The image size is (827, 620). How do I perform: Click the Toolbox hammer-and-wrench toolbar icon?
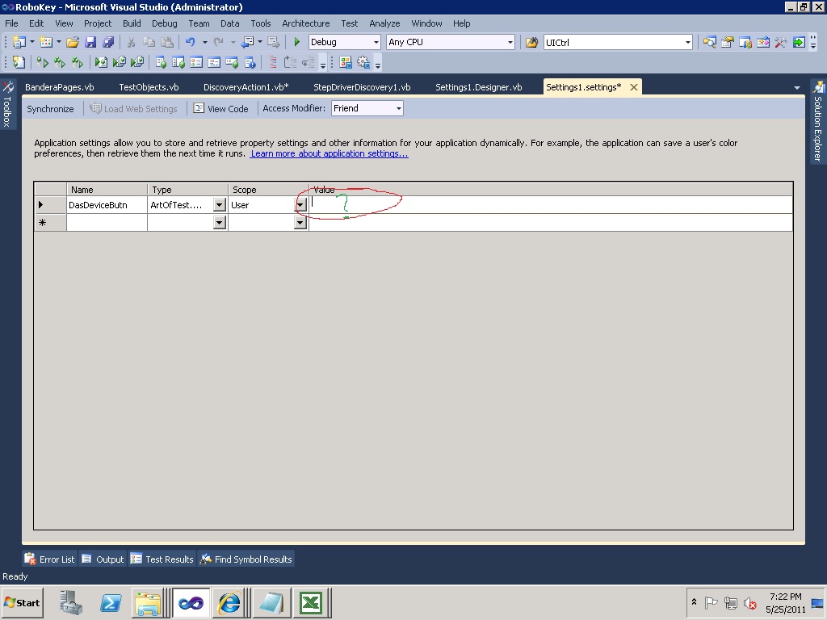click(x=781, y=42)
